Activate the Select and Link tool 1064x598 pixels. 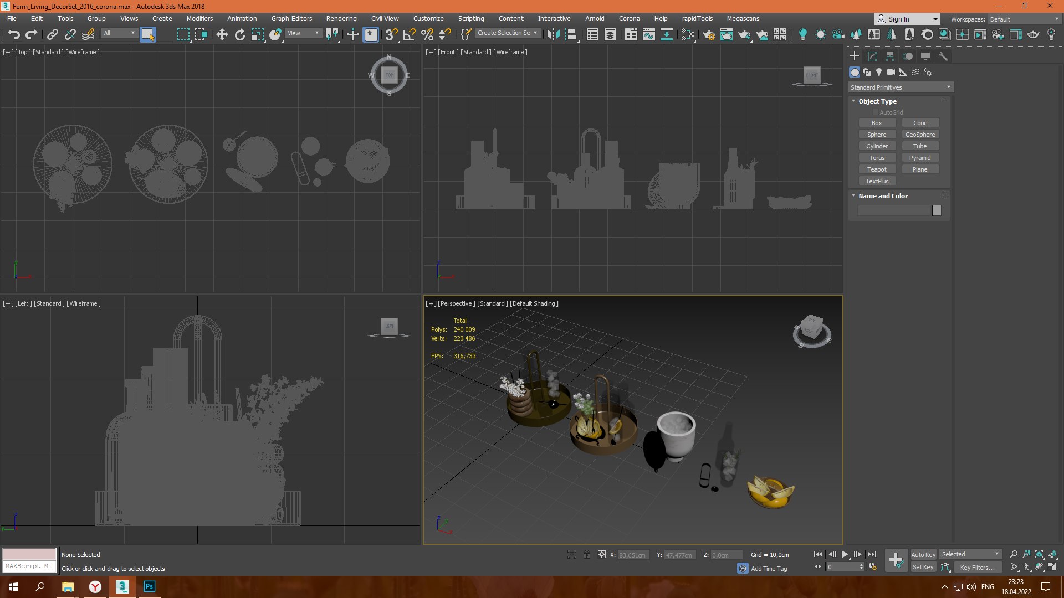click(52, 34)
